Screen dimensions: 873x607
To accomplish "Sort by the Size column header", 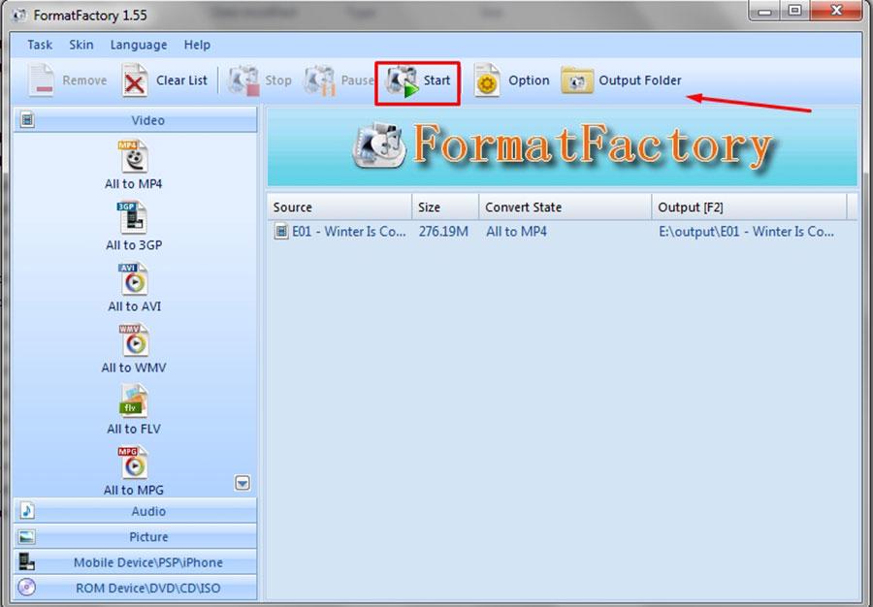I will [x=445, y=207].
